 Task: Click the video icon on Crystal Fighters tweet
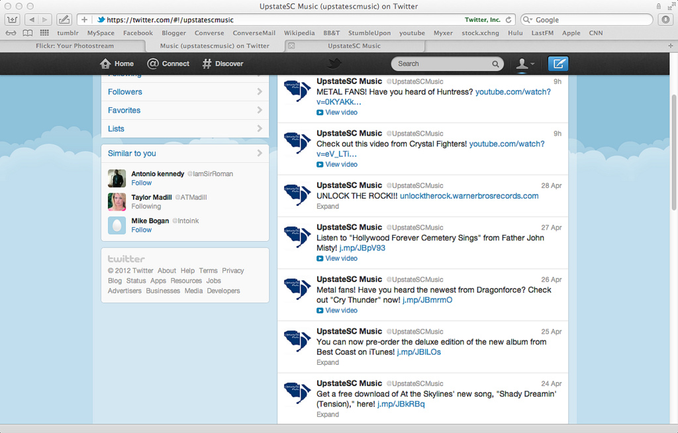click(320, 164)
